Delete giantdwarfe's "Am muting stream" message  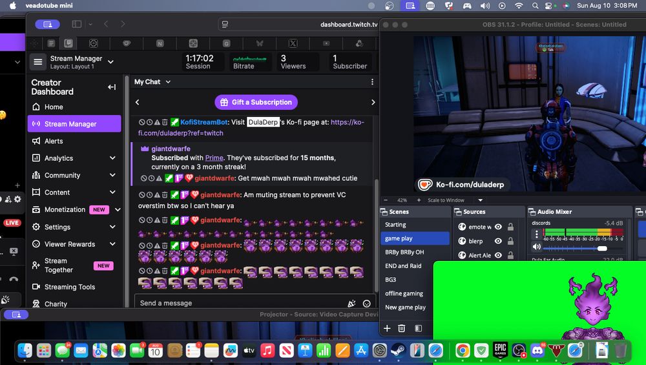(165, 195)
